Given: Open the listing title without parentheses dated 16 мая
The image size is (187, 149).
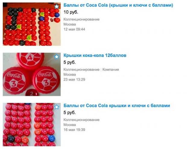Looking at the screenshot, I should 117,106.
